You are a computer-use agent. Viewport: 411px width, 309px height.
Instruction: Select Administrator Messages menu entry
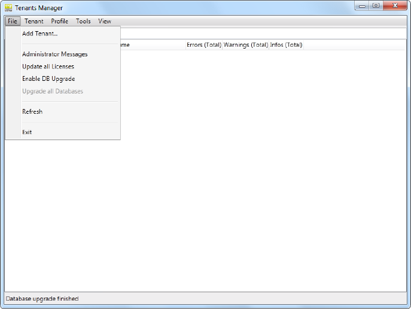[54, 54]
